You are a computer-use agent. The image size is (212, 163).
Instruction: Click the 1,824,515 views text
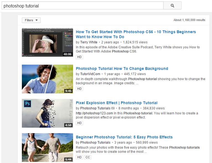135,42
